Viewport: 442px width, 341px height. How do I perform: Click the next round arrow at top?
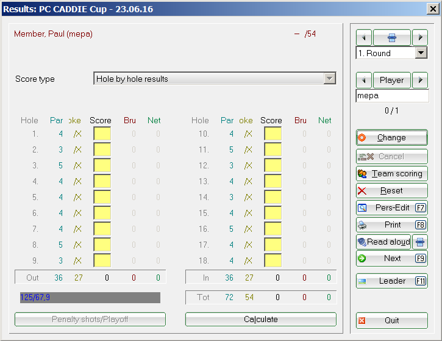tap(420, 37)
